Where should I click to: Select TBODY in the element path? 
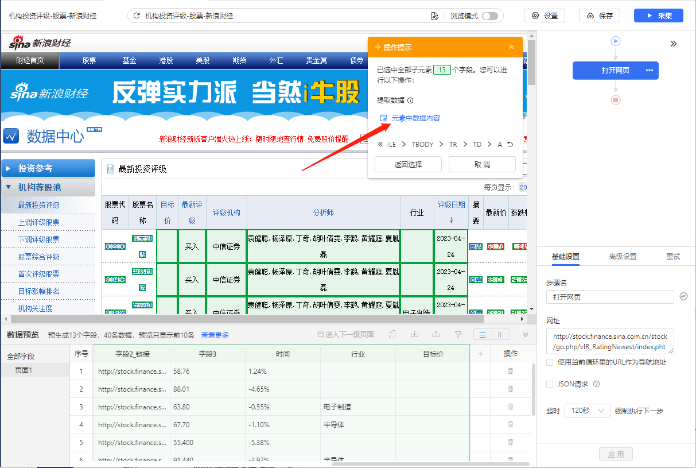point(422,145)
